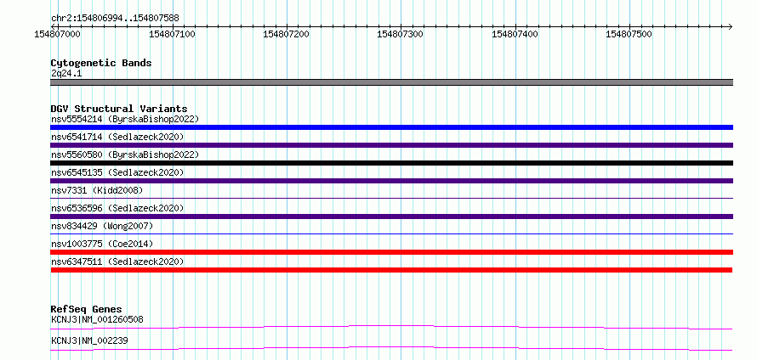Image resolution: width=757 pixels, height=360 pixels.
Task: Click the KCNJ3|NM_001260508 gene label
Action: point(97,319)
